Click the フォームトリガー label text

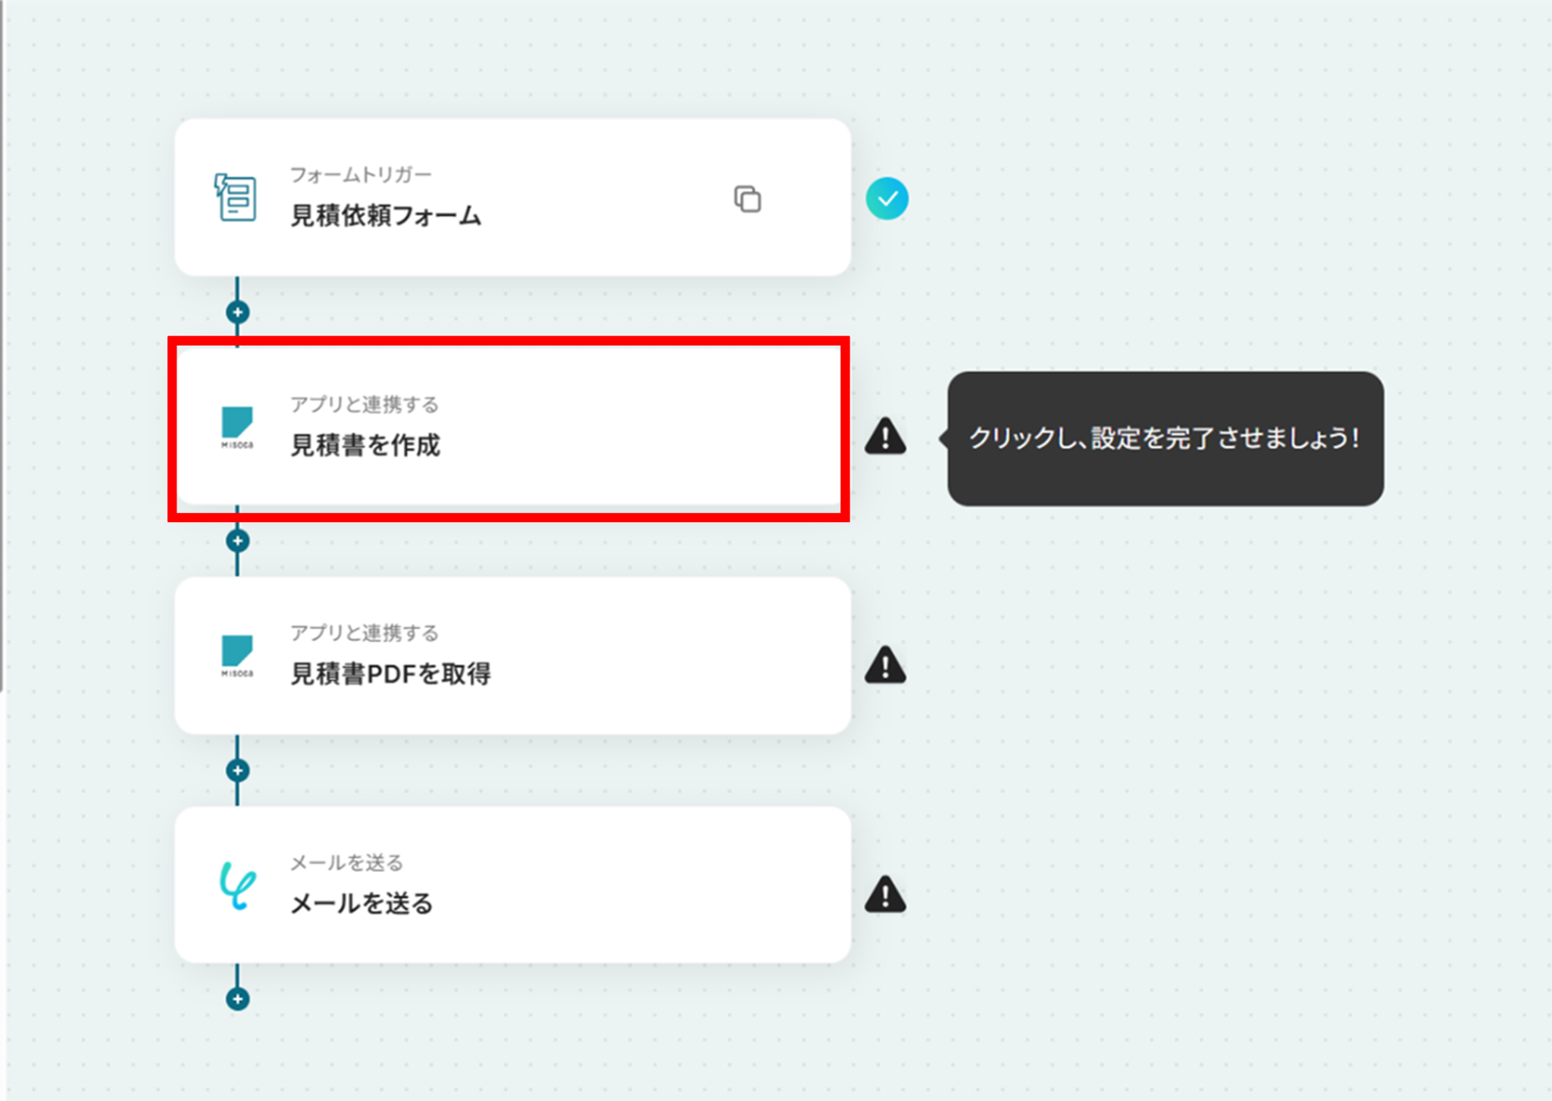[361, 175]
